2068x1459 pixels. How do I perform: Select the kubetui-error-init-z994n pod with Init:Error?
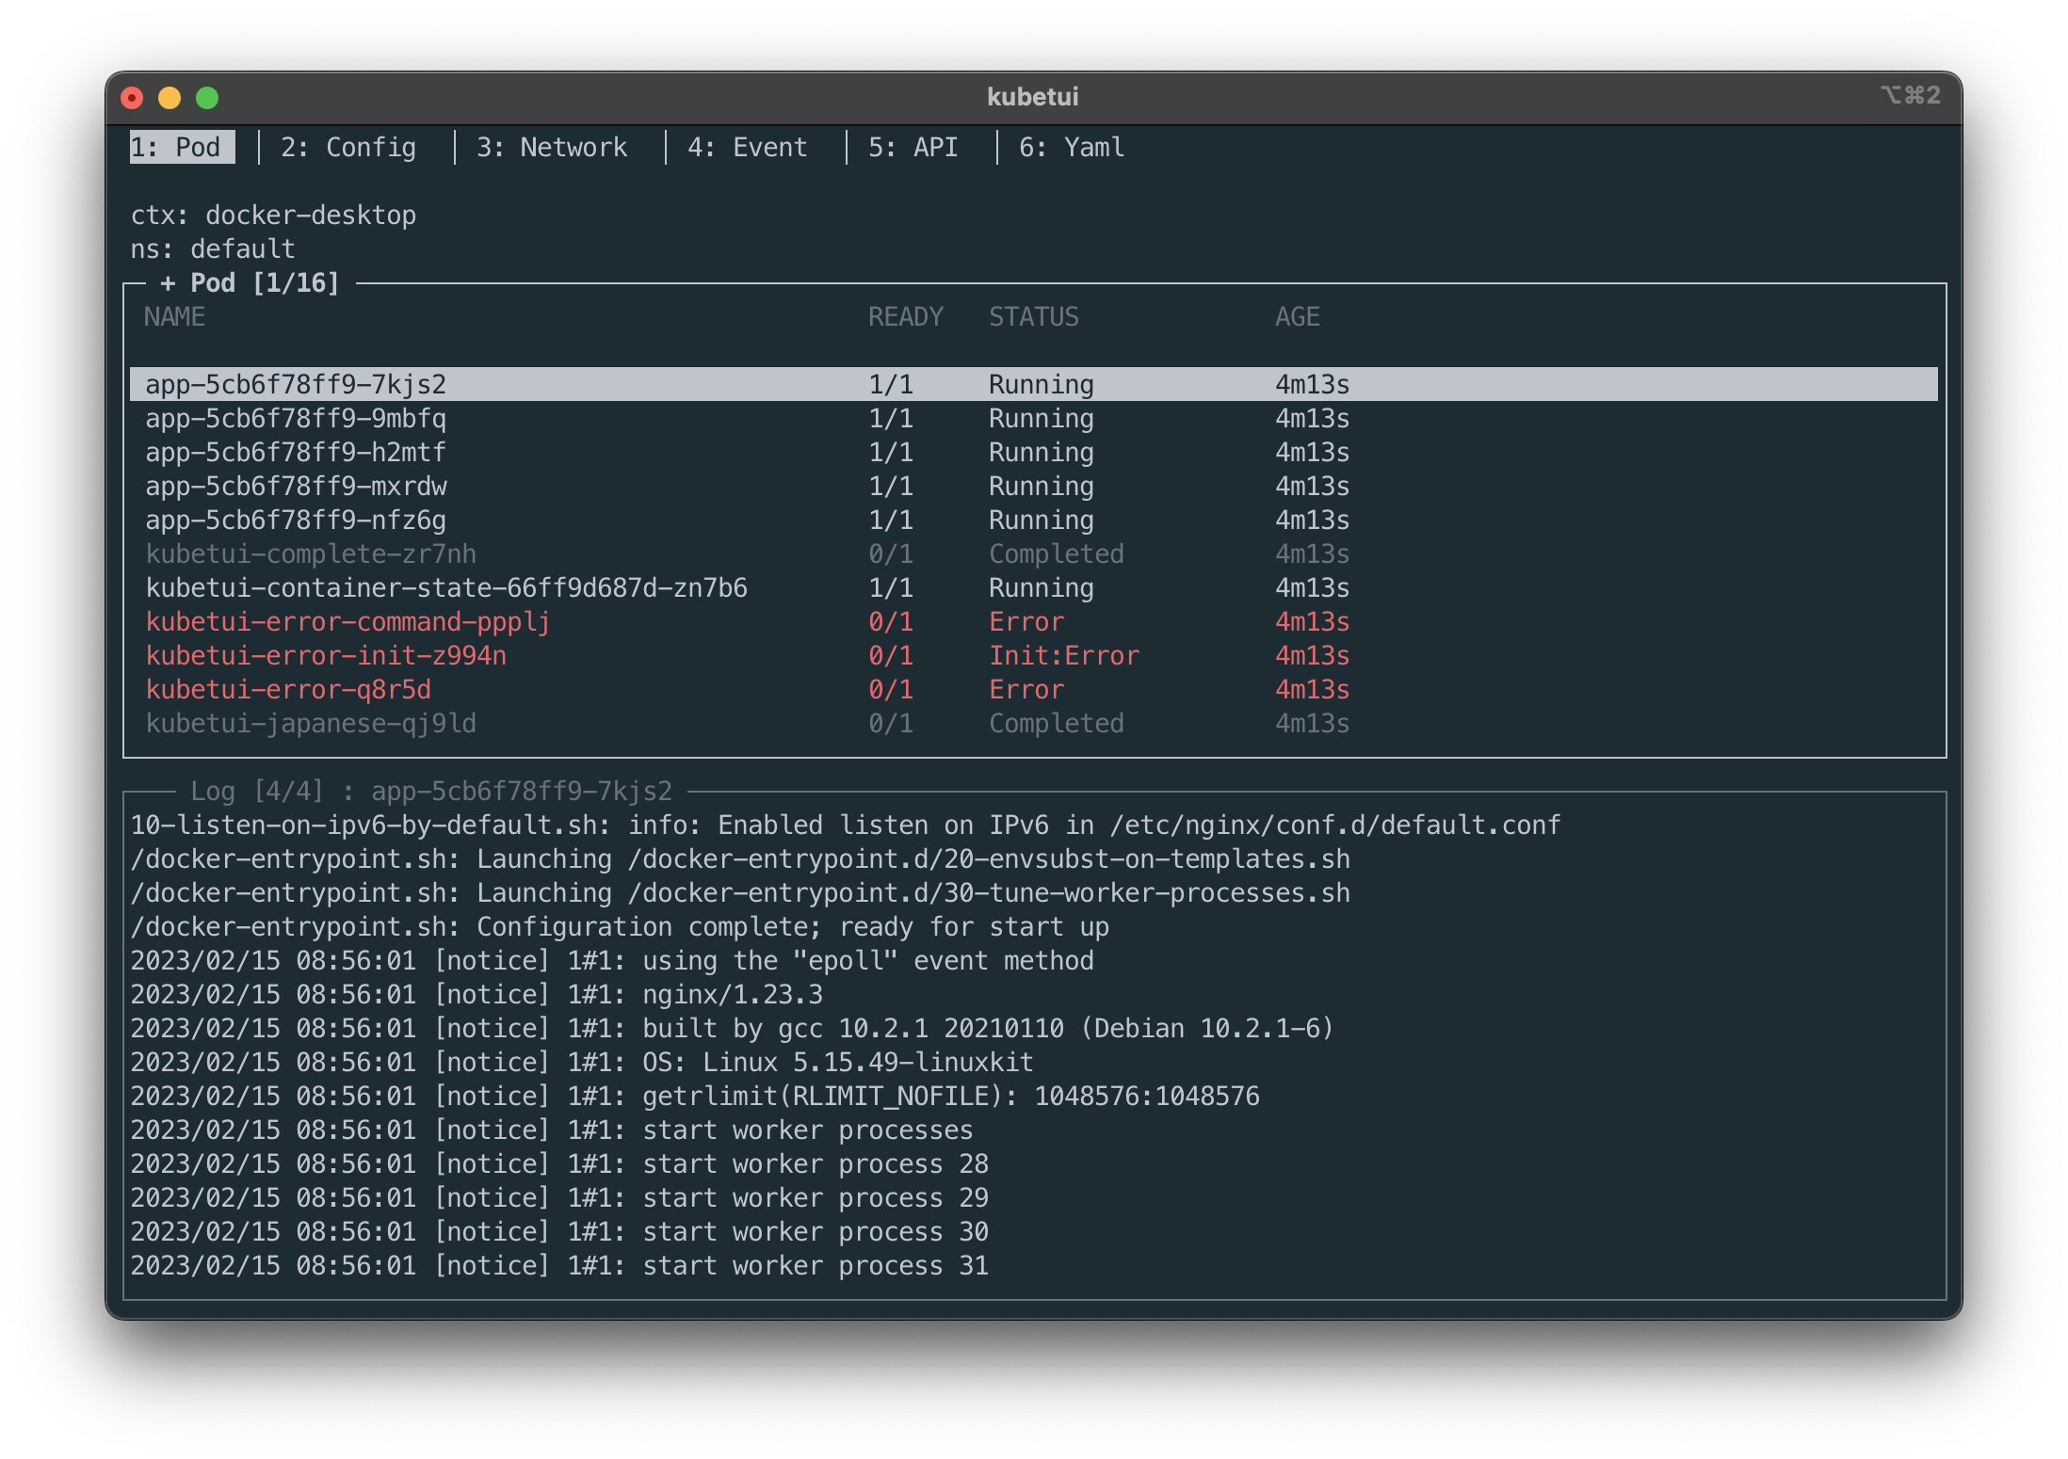[x=326, y=656]
